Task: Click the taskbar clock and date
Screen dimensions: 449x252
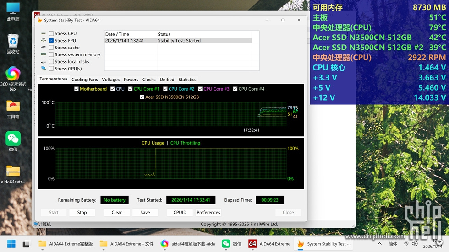Action: (433, 244)
